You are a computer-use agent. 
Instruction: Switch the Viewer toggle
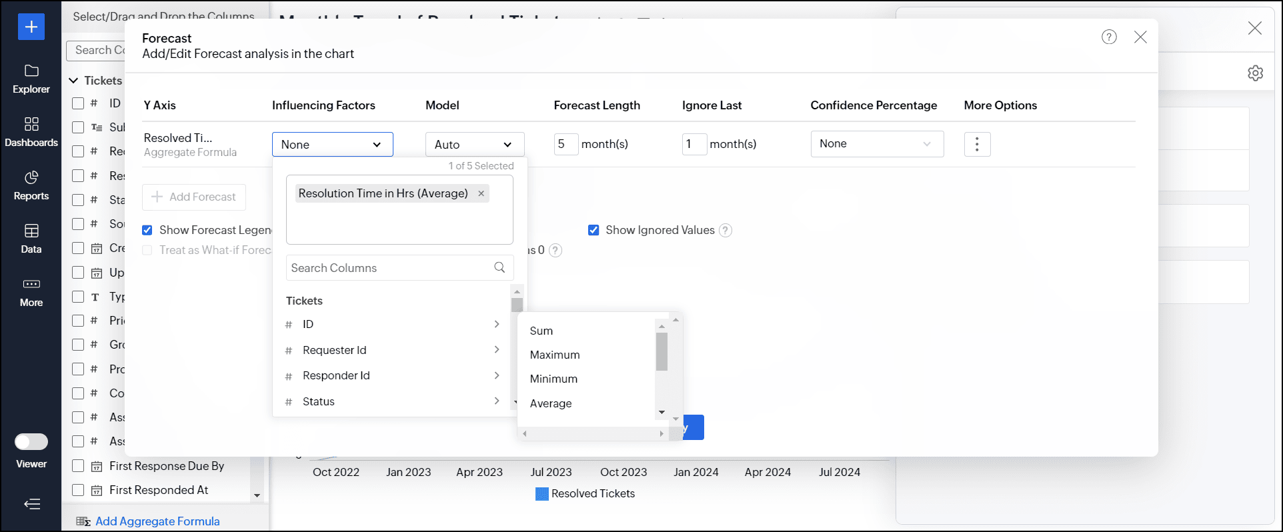tap(31, 442)
